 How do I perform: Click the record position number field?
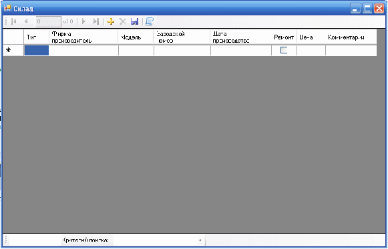pos(48,21)
